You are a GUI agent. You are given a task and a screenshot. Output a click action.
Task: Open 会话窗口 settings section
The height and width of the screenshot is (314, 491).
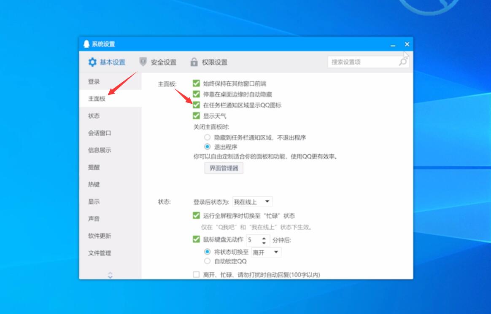[x=110, y=133]
